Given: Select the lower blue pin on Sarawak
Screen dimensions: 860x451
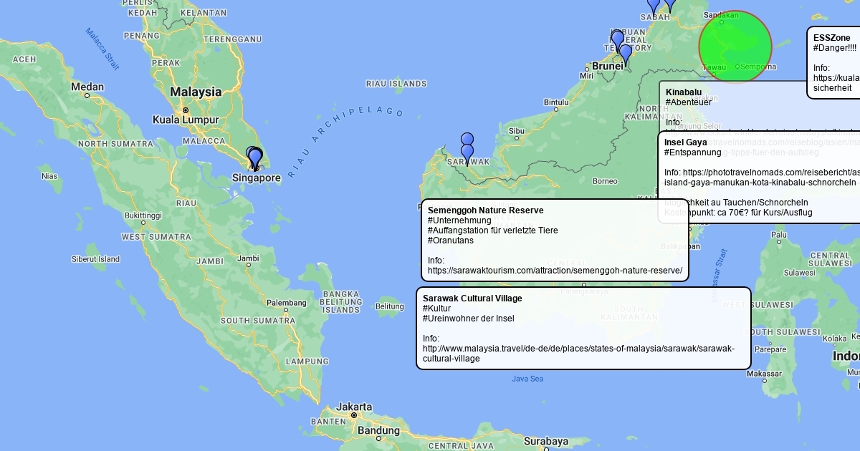Looking at the screenshot, I should [x=467, y=152].
